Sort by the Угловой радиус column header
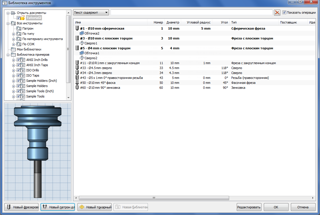The height and width of the screenshot is (215, 320). [x=197, y=22]
